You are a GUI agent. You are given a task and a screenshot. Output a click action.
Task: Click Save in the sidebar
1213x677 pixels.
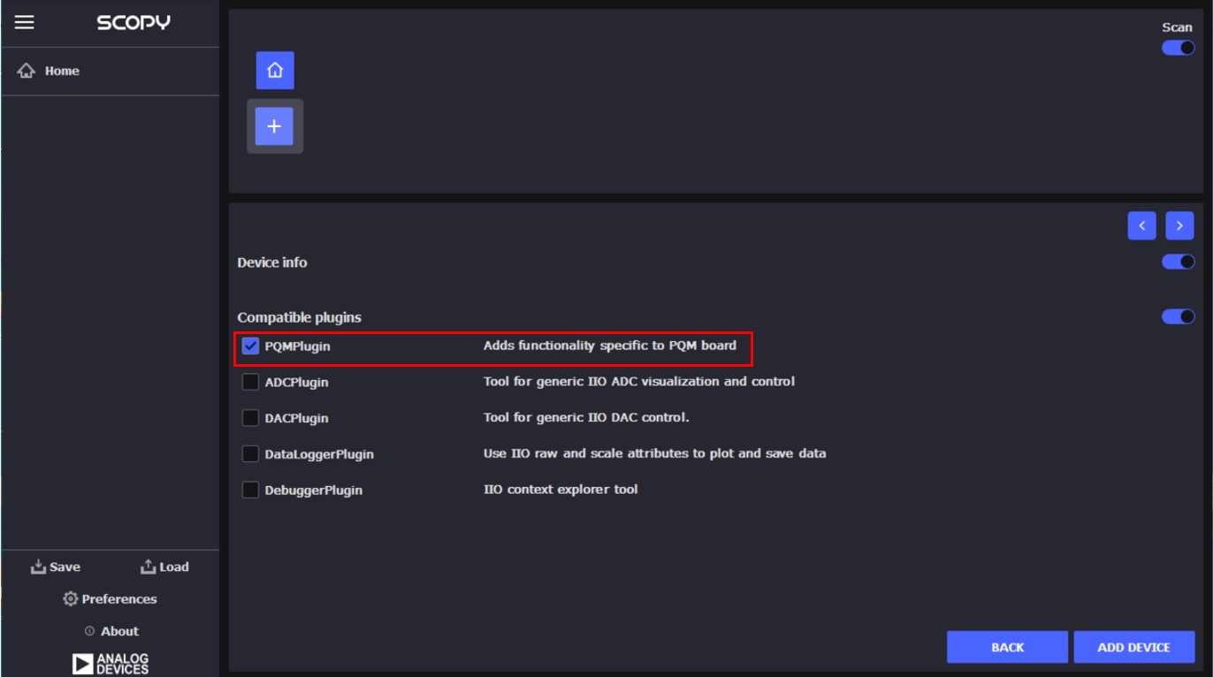tap(55, 567)
